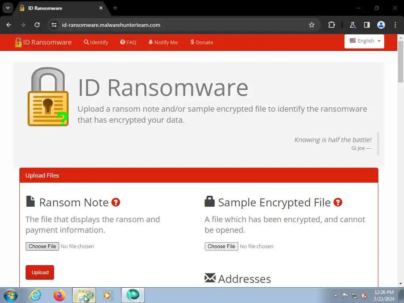The height and width of the screenshot is (303, 404).
Task: Choose a file for Sample Encrypted File
Action: pyautogui.click(x=221, y=246)
